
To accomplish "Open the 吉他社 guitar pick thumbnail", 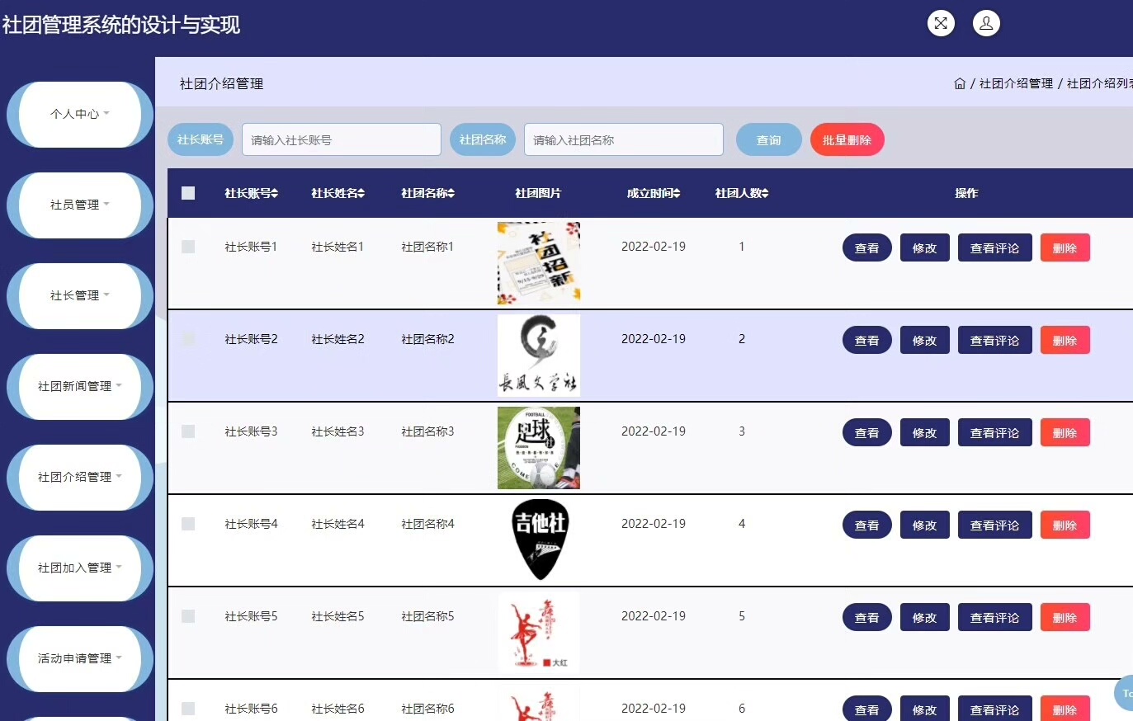I will [x=539, y=540].
